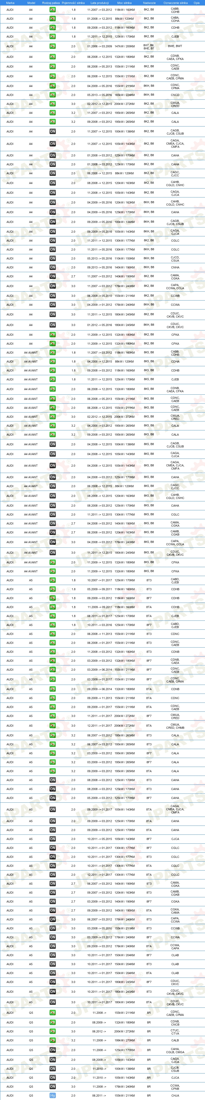The height and width of the screenshot is (1100, 205).
Task: Click petrol icon in A4 CNCD 165kW row
Action: [x=52, y=95]
